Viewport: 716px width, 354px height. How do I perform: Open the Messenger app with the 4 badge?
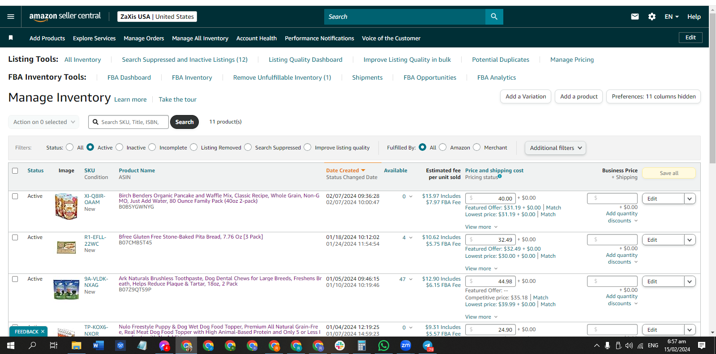click(x=164, y=345)
